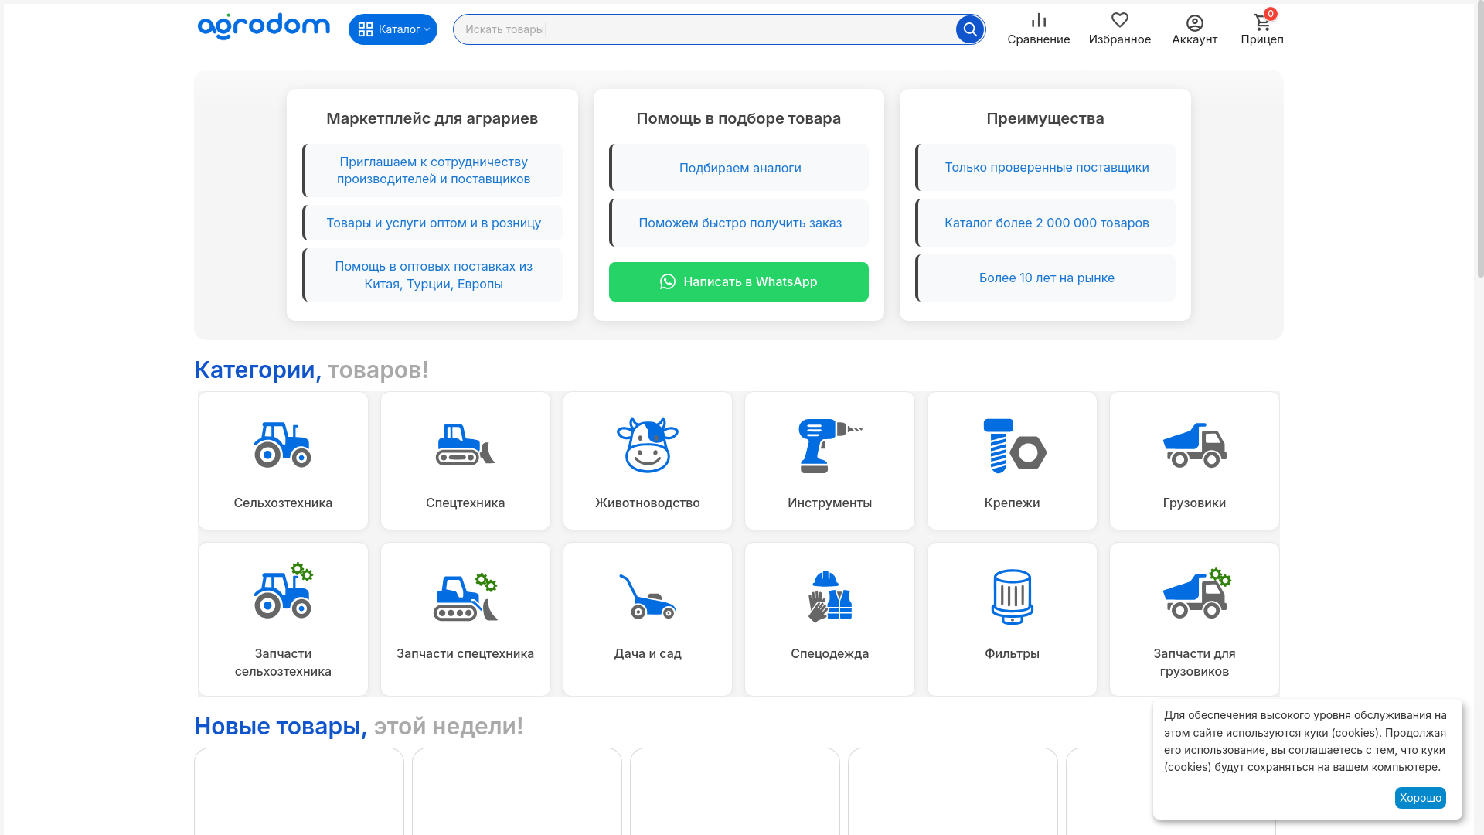The image size is (1484, 835).
Task: Click the Категории, товаров! heading
Action: point(311,370)
